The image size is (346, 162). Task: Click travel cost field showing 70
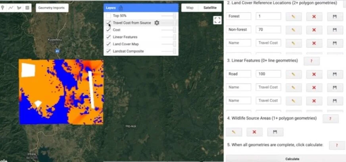click(268, 29)
